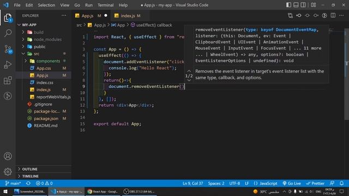Viewport: 349px width, 196px height.
Task: Expand the TIMELINE section
Action: point(44,176)
